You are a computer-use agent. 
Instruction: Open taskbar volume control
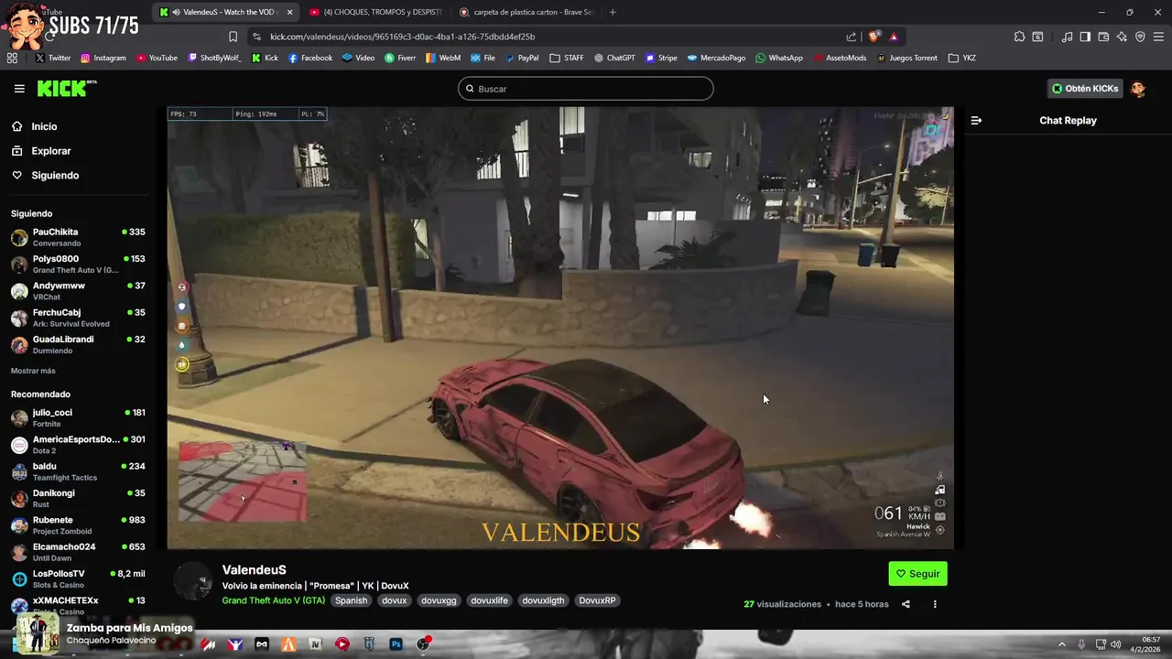[x=1116, y=644]
